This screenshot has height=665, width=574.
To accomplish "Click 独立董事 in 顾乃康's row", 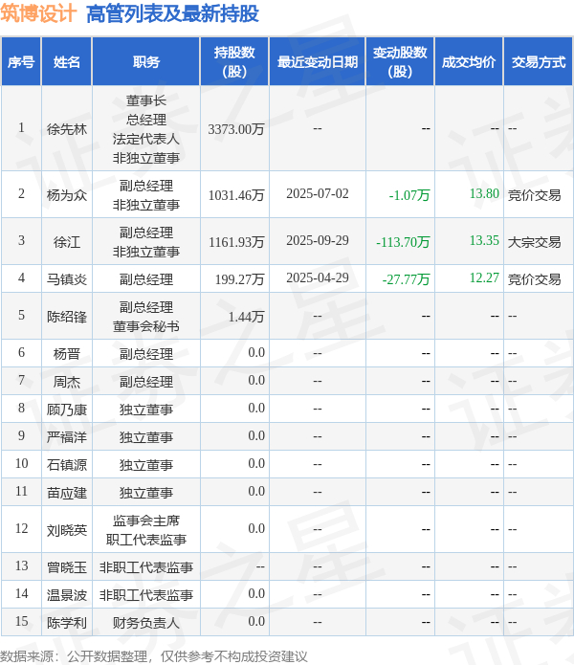I will pyautogui.click(x=146, y=410).
